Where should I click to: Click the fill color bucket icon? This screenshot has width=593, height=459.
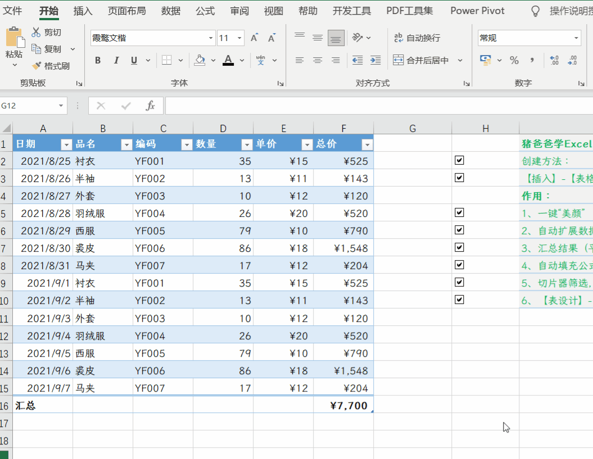pos(200,60)
